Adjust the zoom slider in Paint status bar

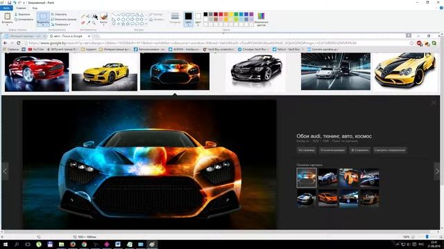(x=427, y=237)
